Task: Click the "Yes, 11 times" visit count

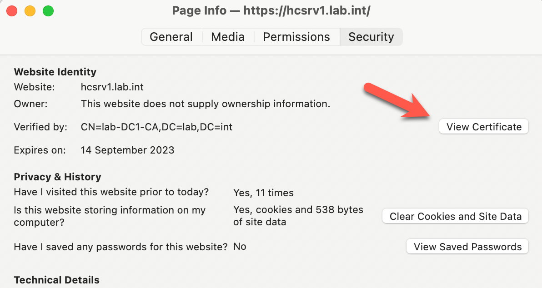Action: point(263,193)
